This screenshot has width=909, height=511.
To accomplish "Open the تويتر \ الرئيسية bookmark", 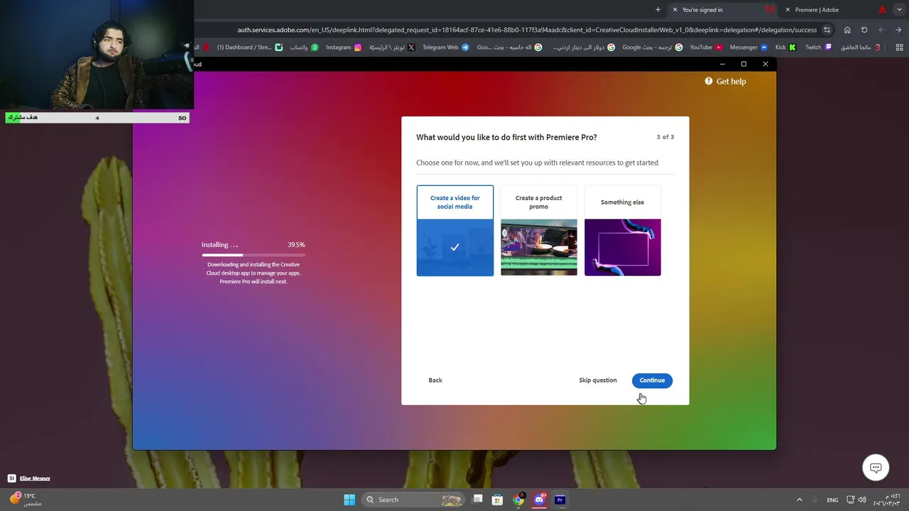I will pyautogui.click(x=392, y=48).
